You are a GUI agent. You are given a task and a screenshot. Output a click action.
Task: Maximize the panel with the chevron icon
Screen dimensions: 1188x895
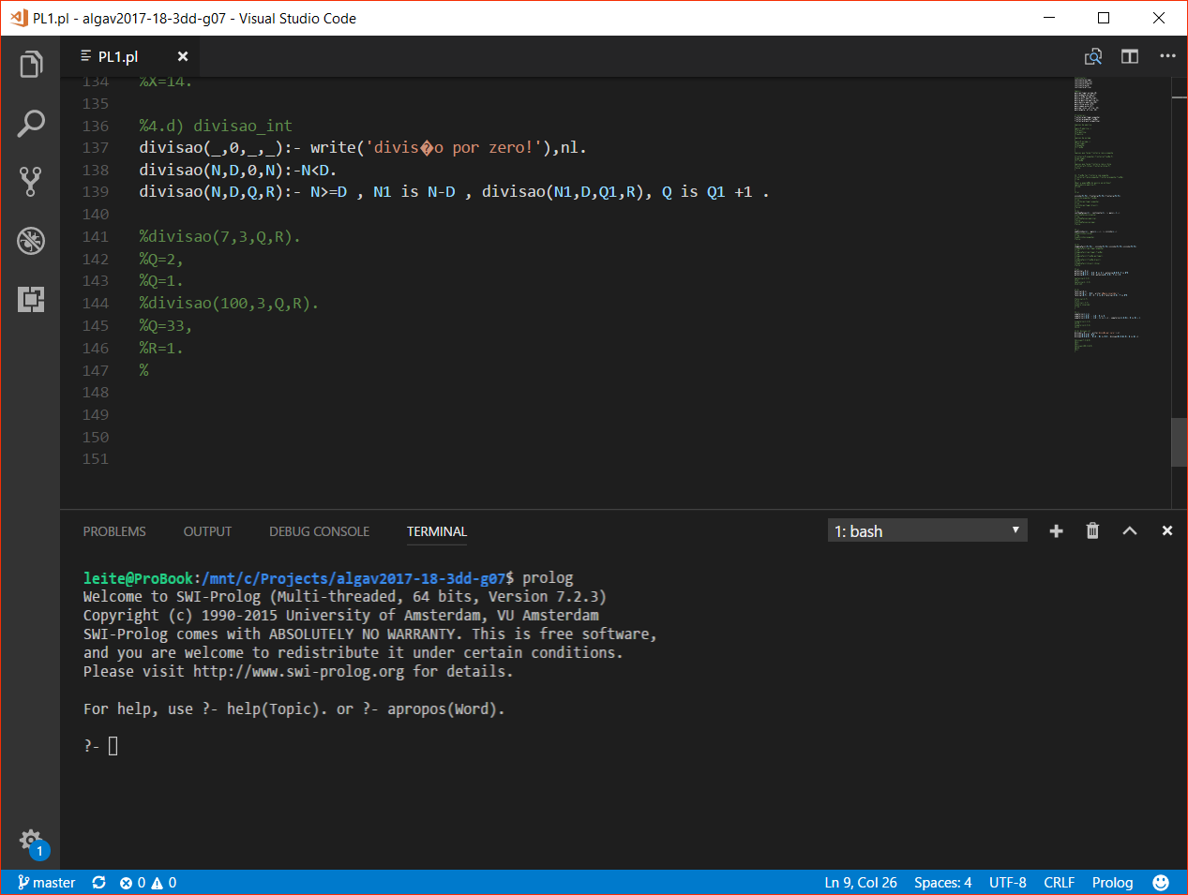tap(1129, 530)
